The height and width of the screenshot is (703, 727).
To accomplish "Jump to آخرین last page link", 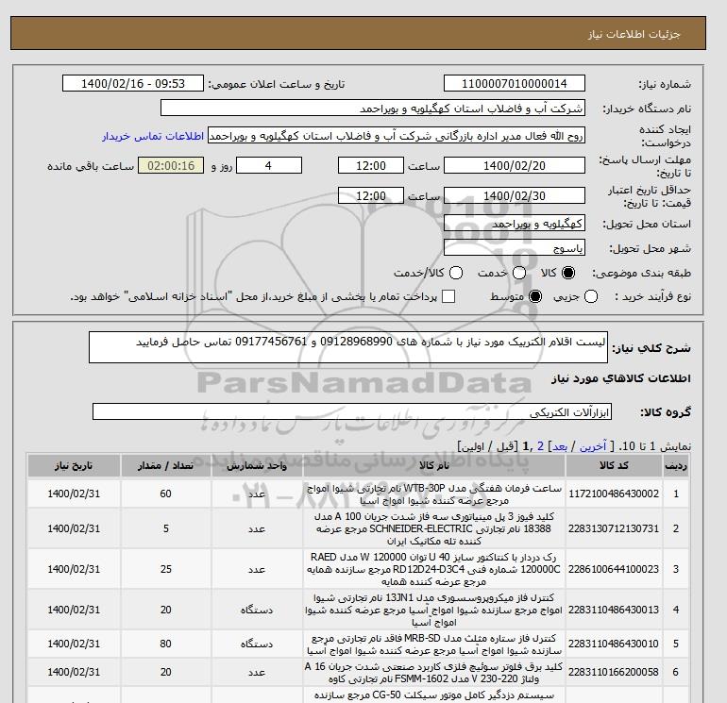I will (x=593, y=446).
